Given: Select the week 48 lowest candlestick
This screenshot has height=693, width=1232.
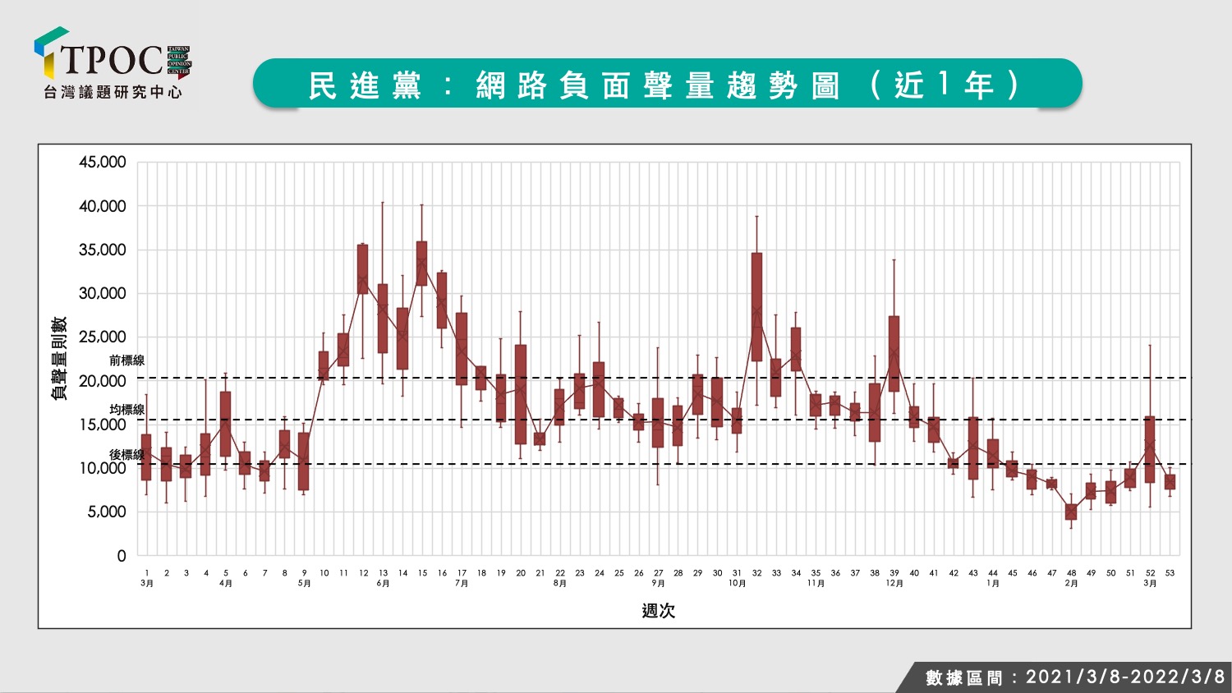Looking at the screenshot, I should 1071,512.
